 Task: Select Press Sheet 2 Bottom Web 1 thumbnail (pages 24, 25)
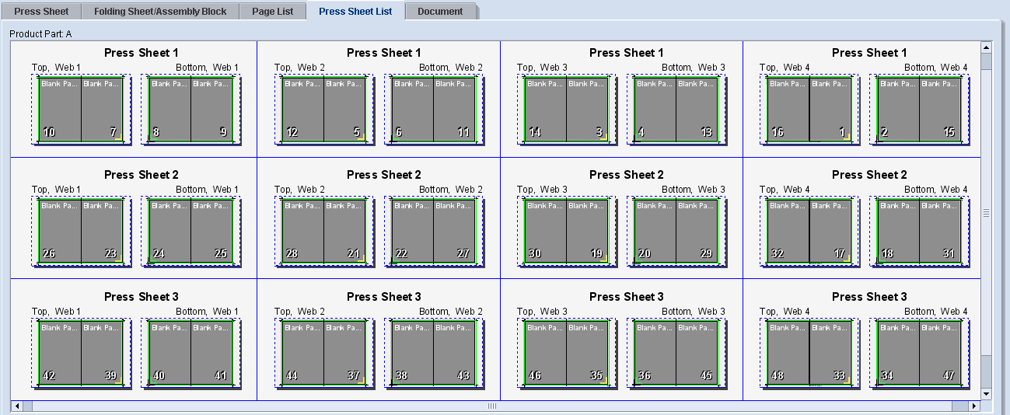(x=190, y=232)
